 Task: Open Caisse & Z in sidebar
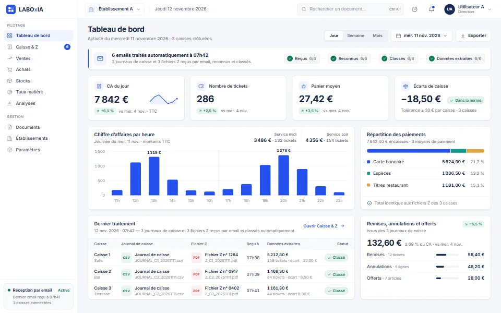[x=39, y=47]
